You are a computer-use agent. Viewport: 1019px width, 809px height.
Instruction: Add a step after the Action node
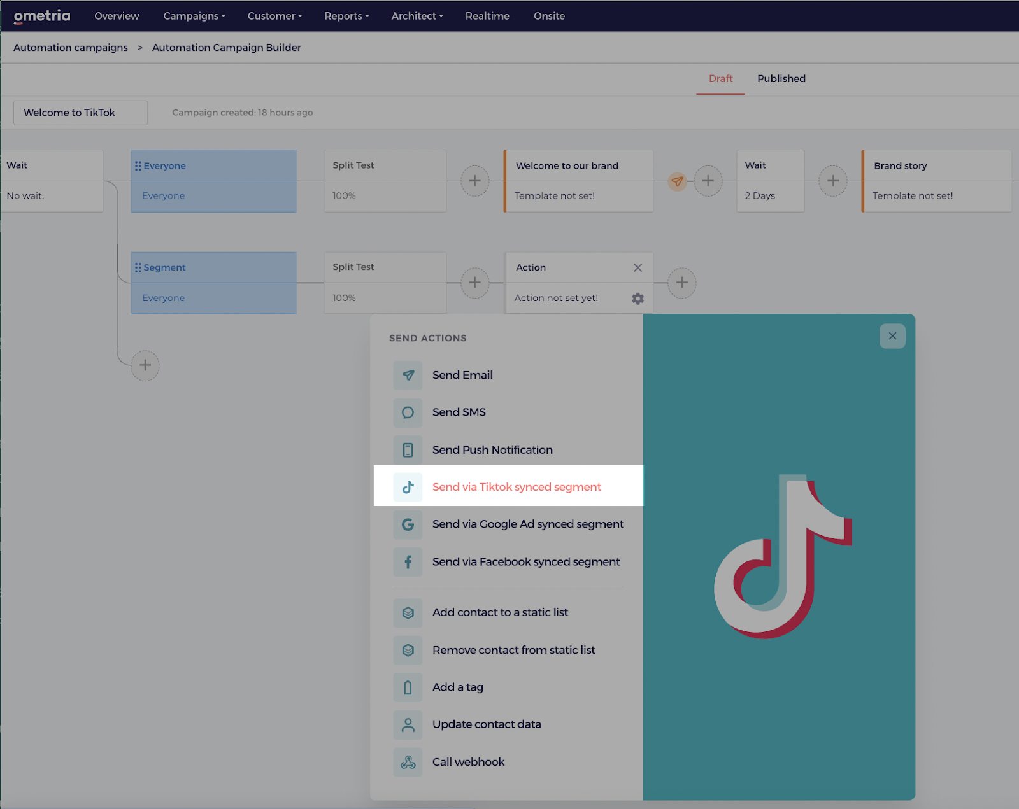click(681, 283)
